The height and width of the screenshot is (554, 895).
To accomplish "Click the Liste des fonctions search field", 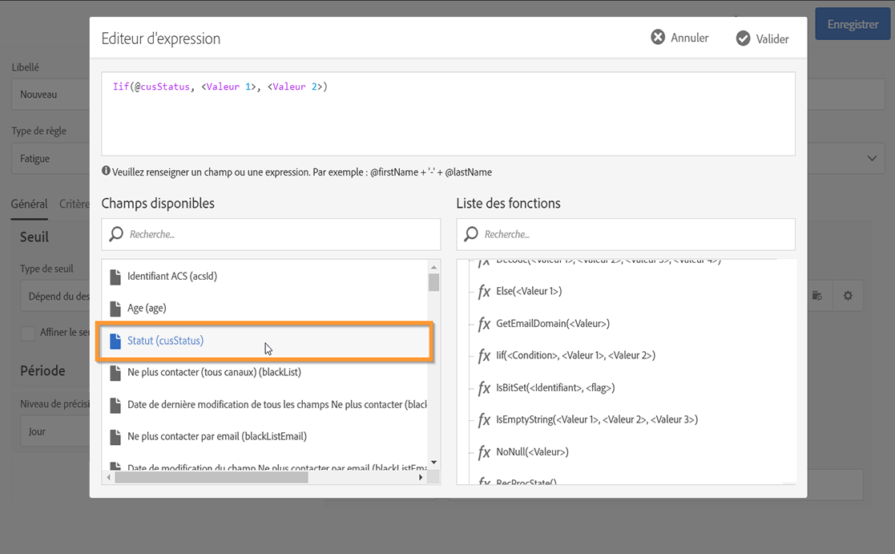I will tap(633, 234).
